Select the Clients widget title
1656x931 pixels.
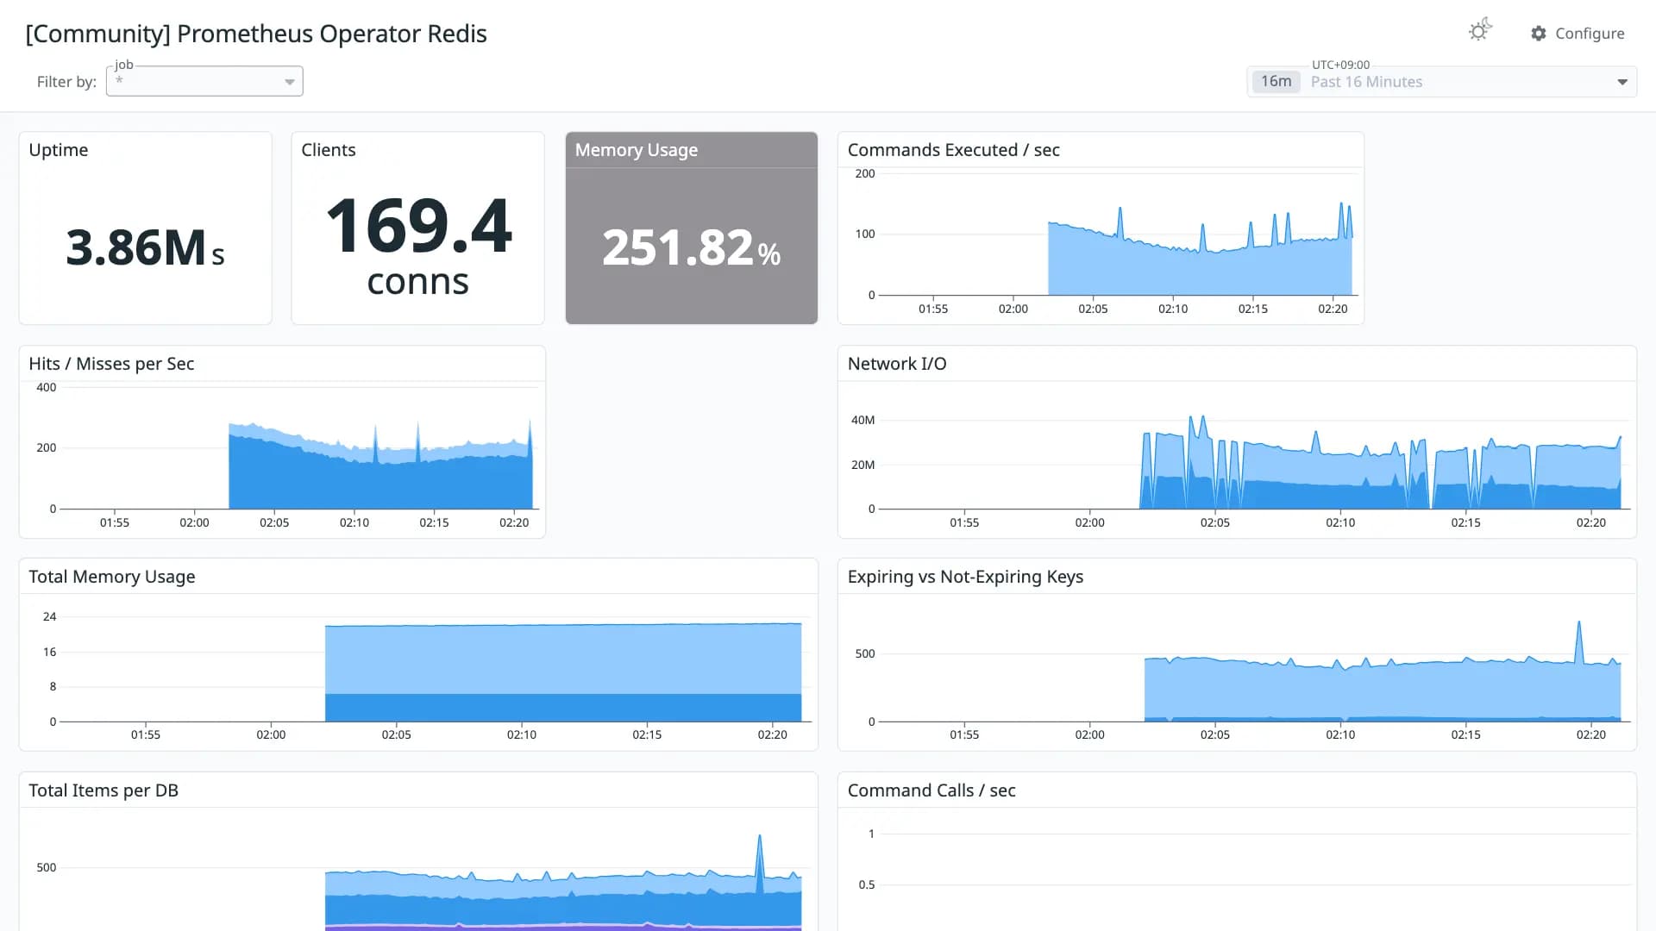click(x=329, y=150)
